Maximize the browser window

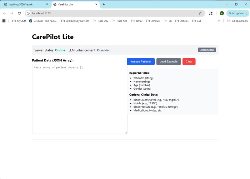236,4
